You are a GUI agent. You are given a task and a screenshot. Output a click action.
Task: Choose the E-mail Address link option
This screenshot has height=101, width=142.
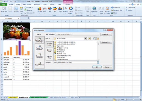pyautogui.click(x=40, y=64)
